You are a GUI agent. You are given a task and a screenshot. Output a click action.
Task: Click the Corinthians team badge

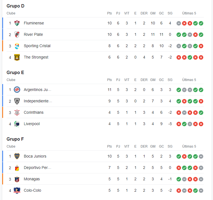pyautogui.click(x=17, y=112)
